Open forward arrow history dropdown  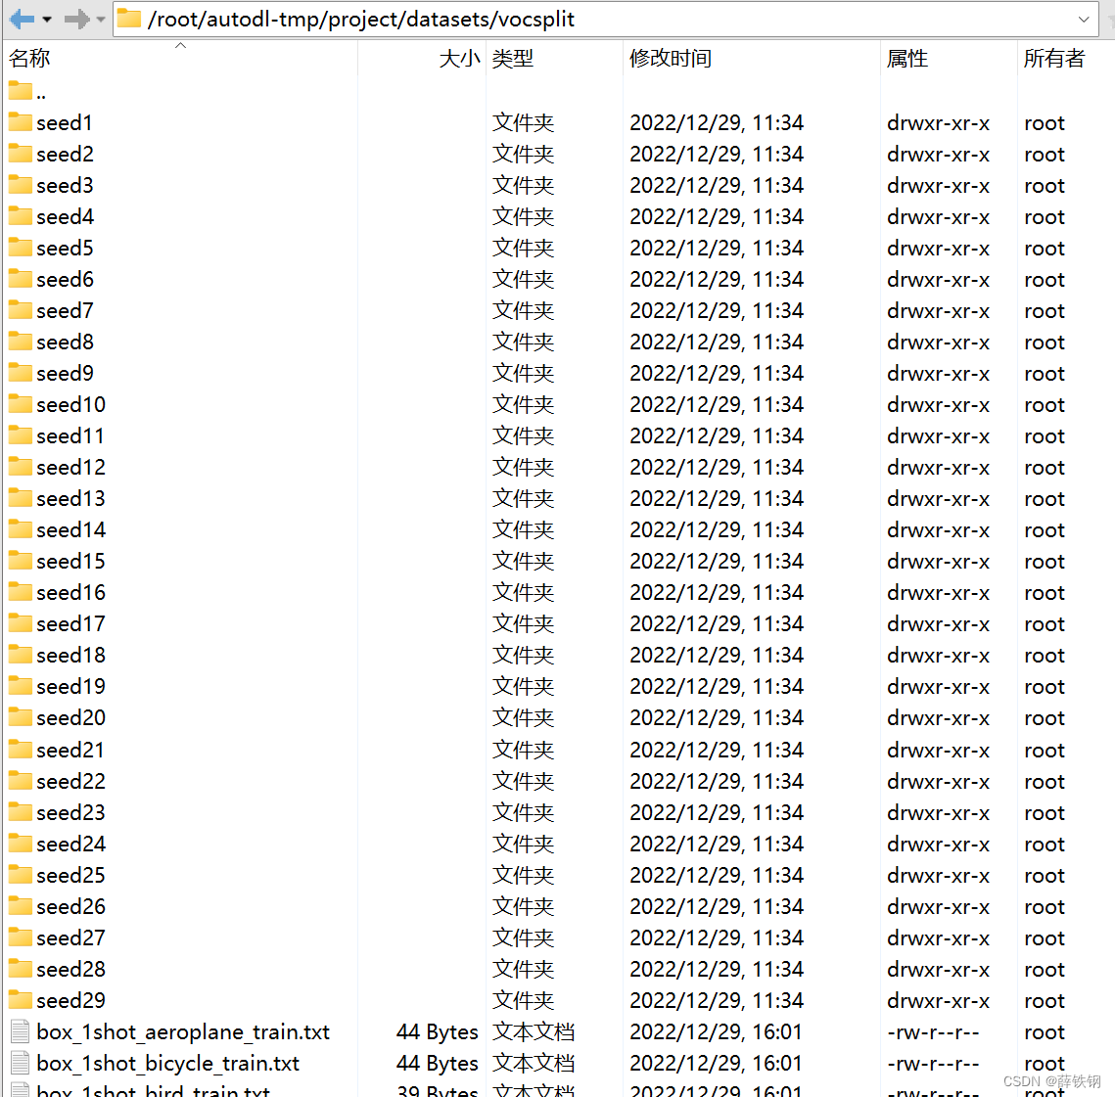tap(101, 20)
